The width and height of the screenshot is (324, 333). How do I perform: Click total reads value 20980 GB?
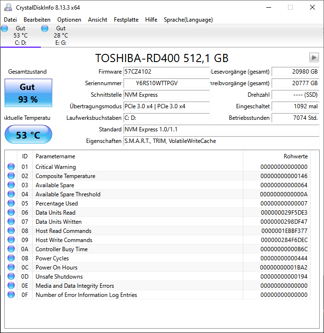coord(295,72)
